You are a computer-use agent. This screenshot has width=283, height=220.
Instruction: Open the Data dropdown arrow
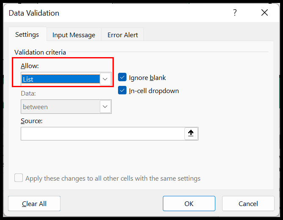point(105,107)
